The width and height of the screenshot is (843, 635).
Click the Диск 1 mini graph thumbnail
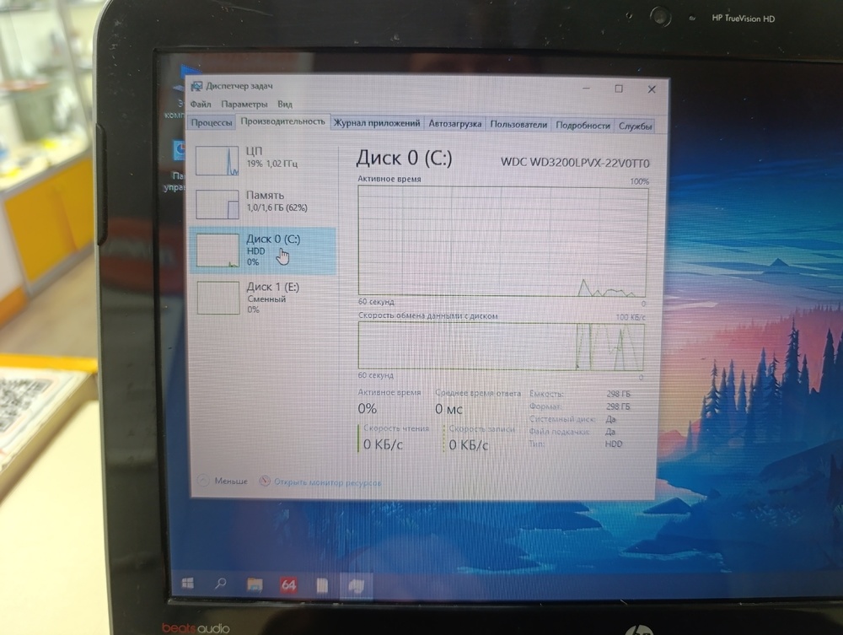coord(218,298)
